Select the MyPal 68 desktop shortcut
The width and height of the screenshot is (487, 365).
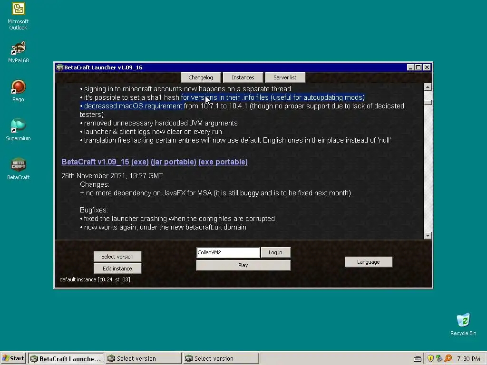pos(18,51)
